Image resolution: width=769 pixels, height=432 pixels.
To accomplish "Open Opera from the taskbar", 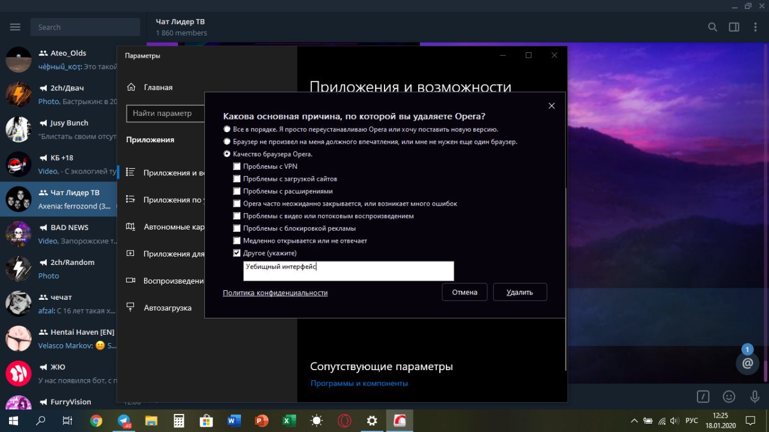I will (x=344, y=421).
